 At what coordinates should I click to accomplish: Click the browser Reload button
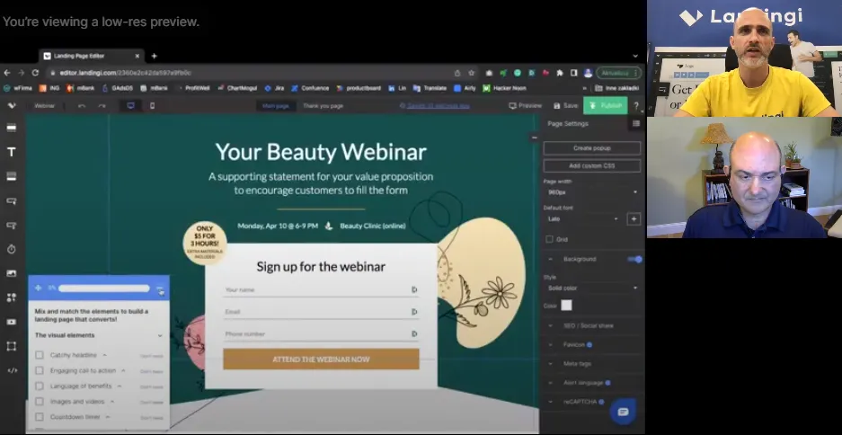click(35, 73)
